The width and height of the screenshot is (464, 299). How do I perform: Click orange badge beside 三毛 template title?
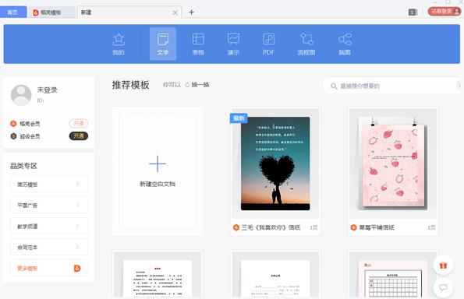click(236, 227)
